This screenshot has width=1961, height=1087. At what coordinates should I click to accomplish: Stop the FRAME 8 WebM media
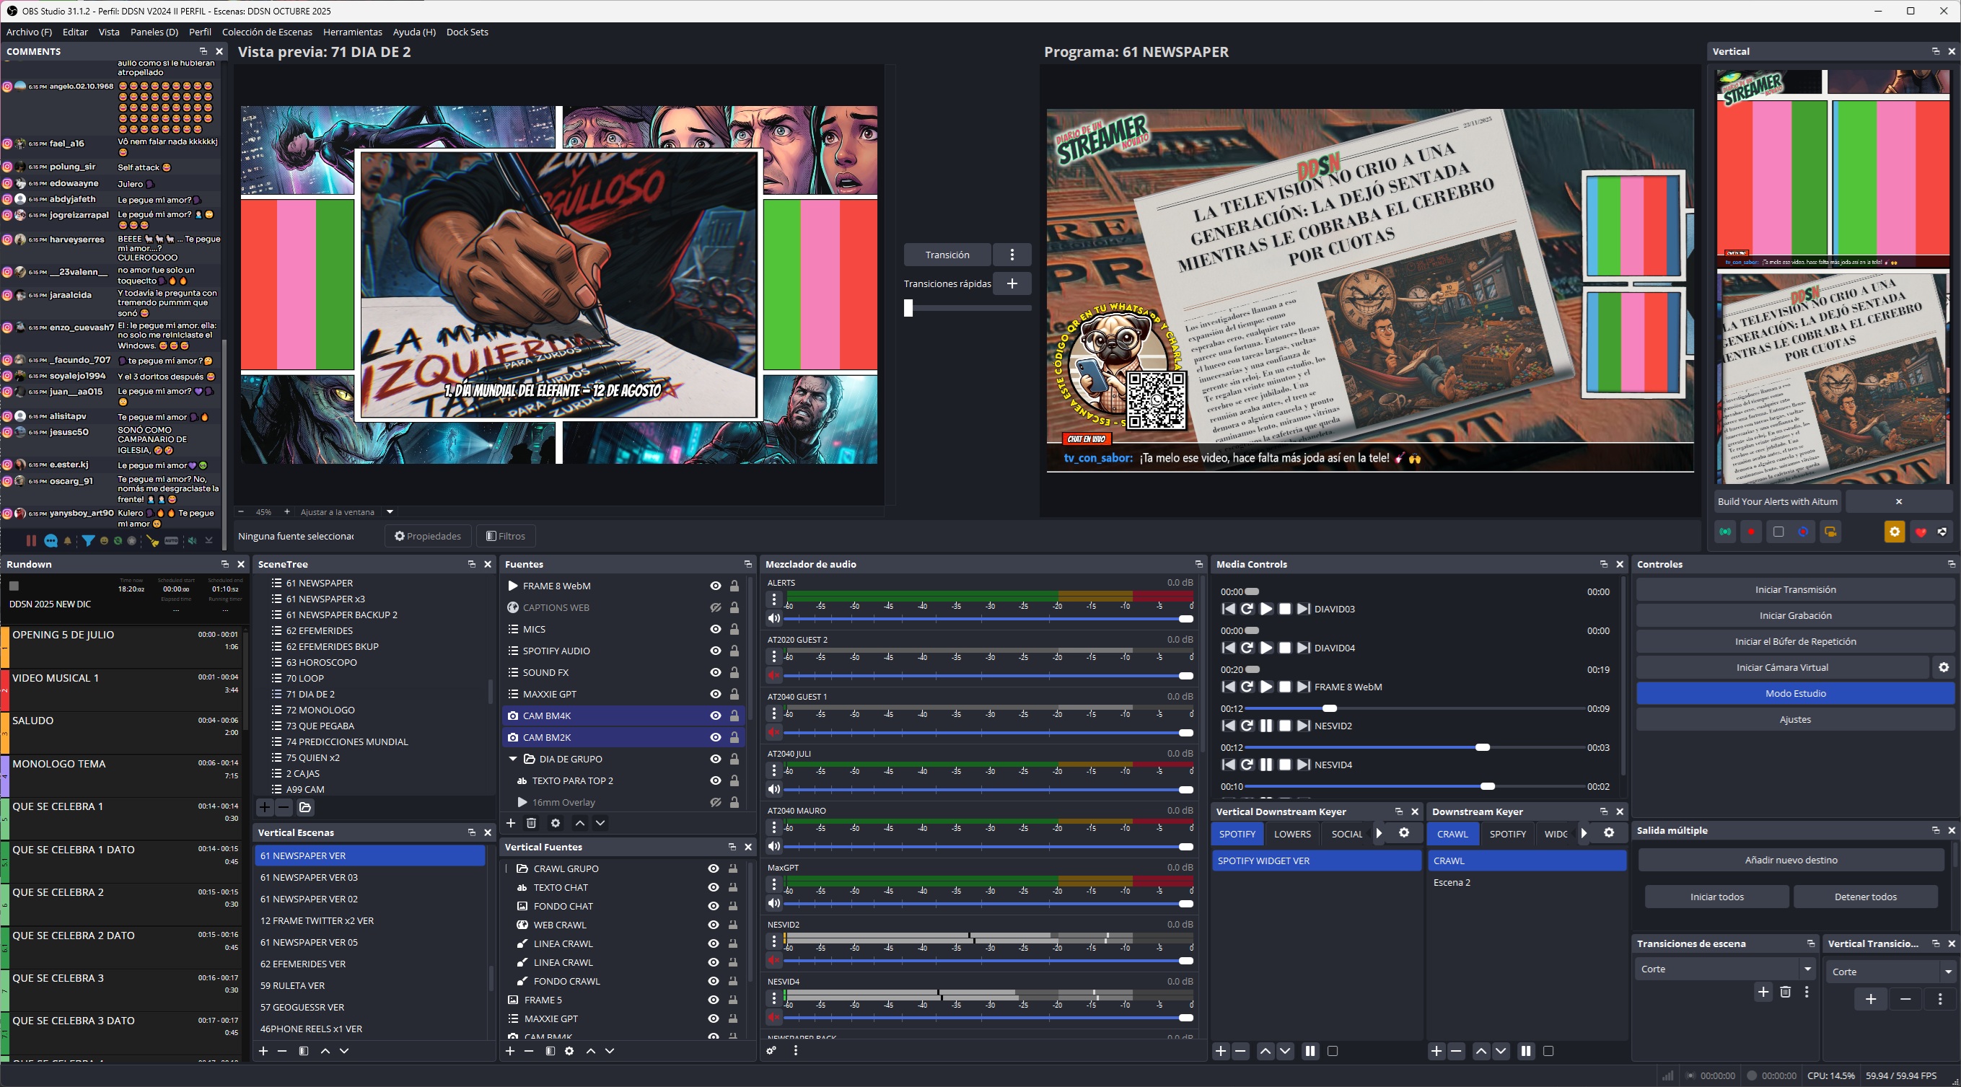[x=1285, y=687]
